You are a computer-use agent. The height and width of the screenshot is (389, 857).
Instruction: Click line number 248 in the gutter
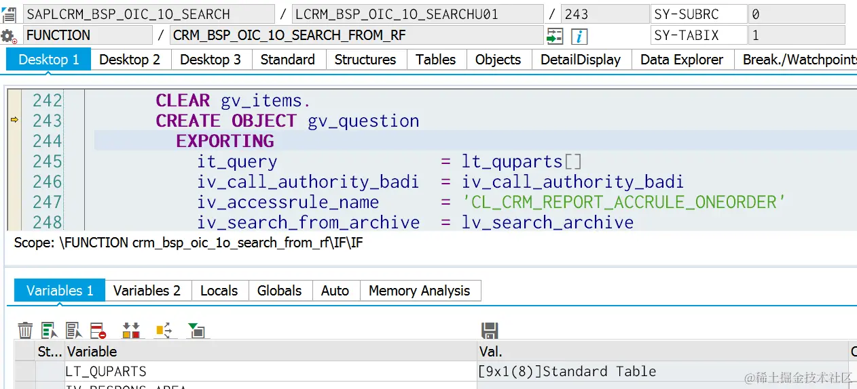pos(48,222)
